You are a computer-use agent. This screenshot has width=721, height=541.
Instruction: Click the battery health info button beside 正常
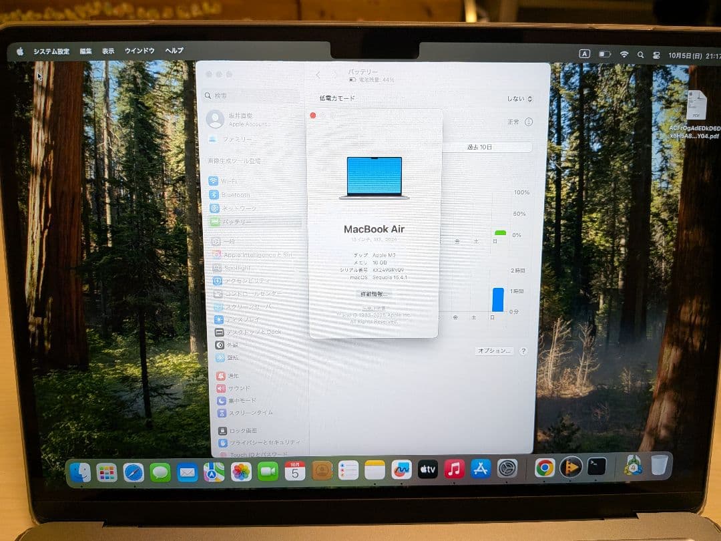(529, 122)
